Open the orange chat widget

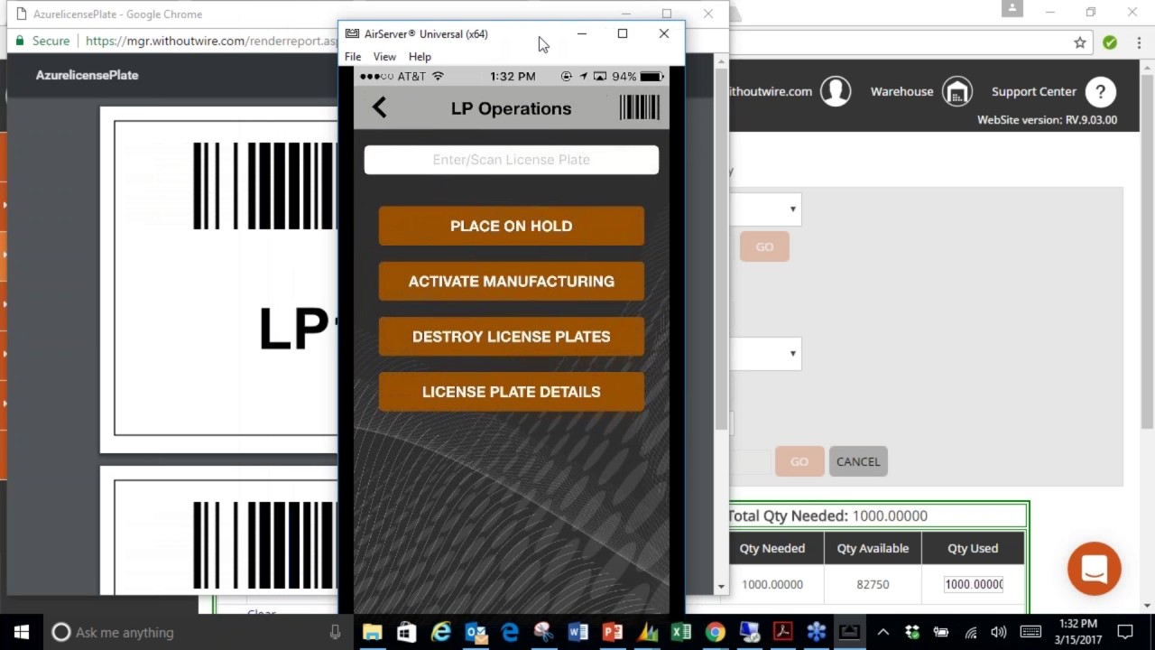(x=1094, y=569)
